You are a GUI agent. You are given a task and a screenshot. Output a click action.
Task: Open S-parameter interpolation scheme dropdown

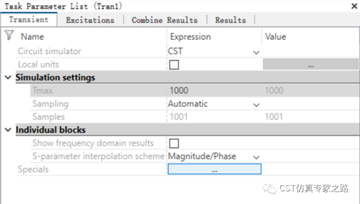pos(256,157)
